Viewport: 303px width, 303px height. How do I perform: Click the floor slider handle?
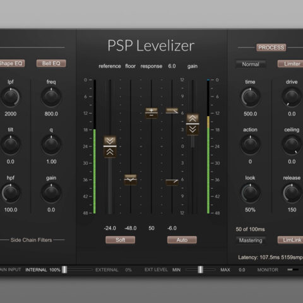(x=131, y=180)
